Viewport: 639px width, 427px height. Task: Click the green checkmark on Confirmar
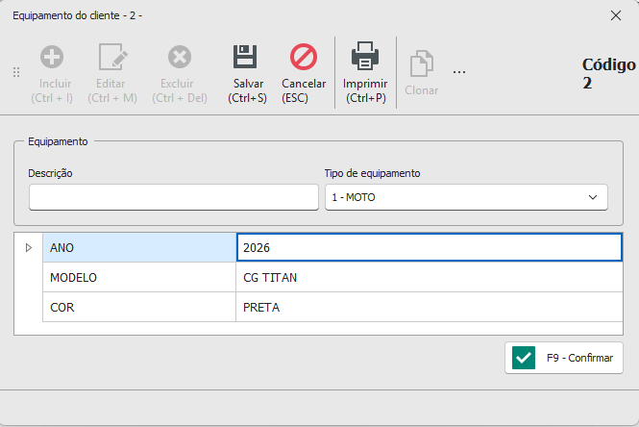tap(524, 358)
